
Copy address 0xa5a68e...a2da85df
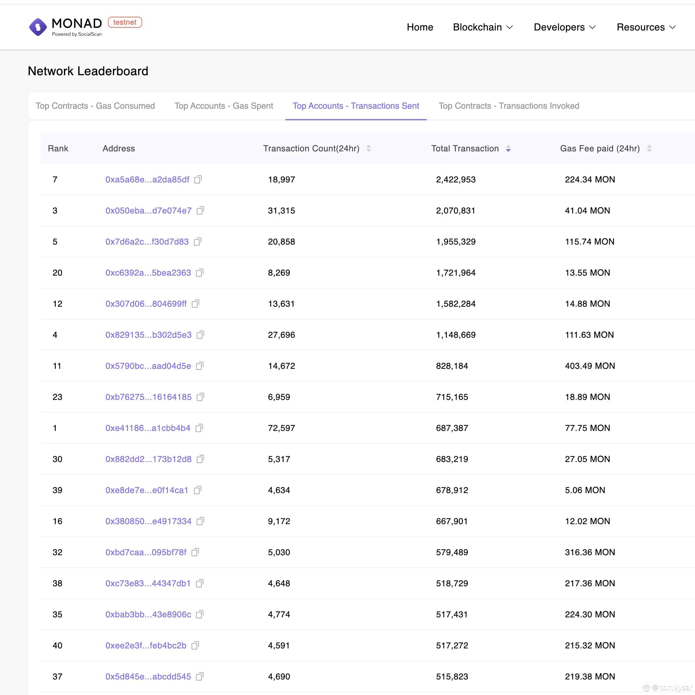point(198,179)
